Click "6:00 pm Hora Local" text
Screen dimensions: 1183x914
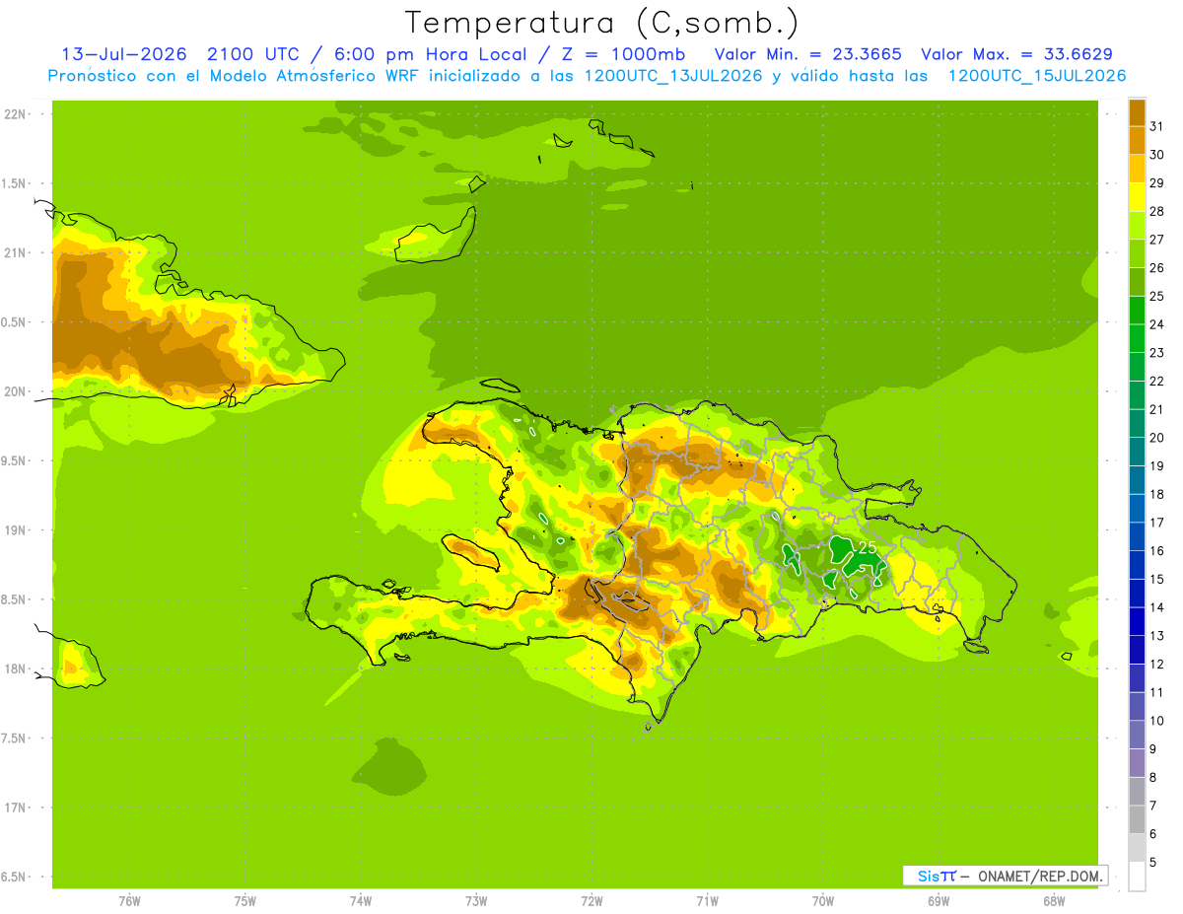pyautogui.click(x=429, y=54)
